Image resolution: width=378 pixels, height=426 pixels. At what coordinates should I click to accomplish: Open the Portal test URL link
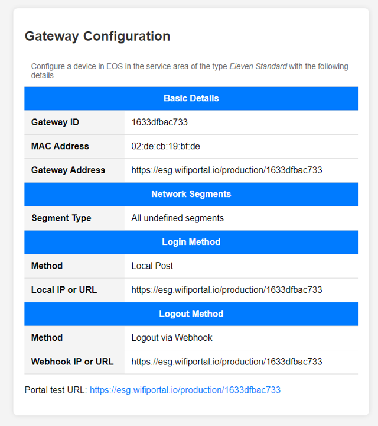click(x=185, y=390)
